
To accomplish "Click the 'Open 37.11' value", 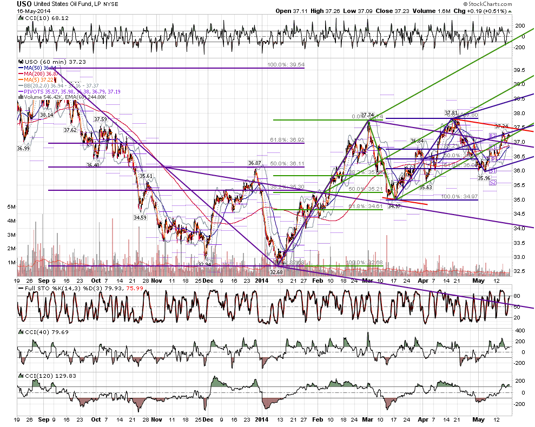I will [292, 11].
